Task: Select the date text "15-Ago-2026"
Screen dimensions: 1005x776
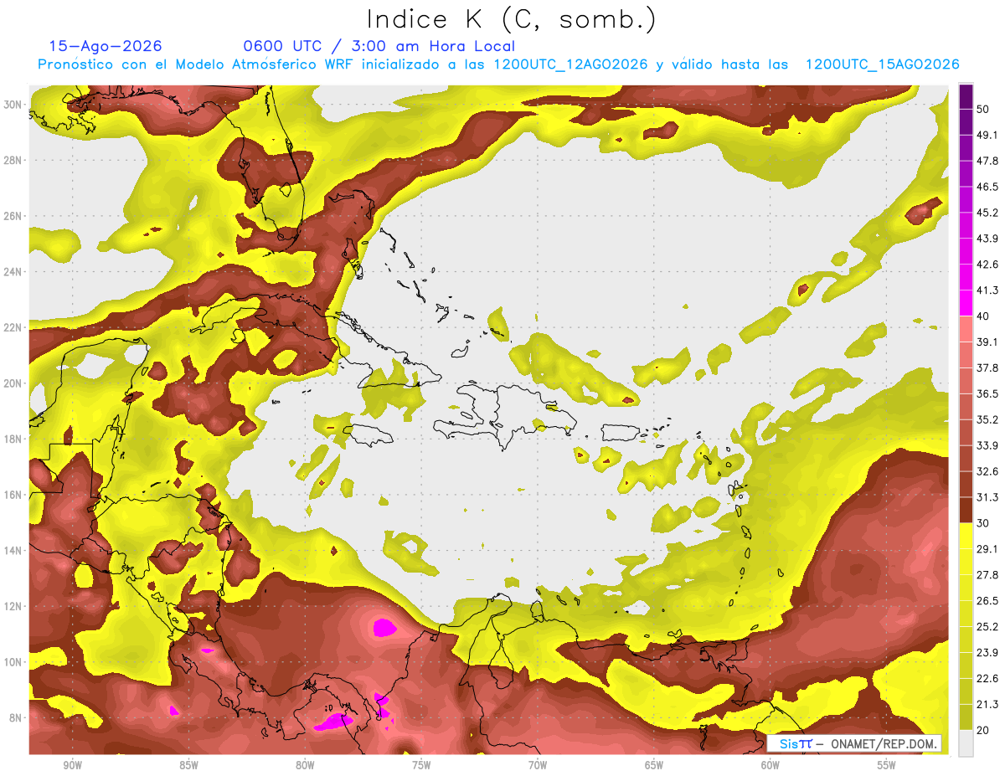Action: point(106,46)
